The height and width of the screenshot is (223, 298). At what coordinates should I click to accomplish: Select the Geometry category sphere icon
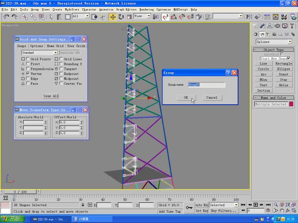(x=256, y=34)
